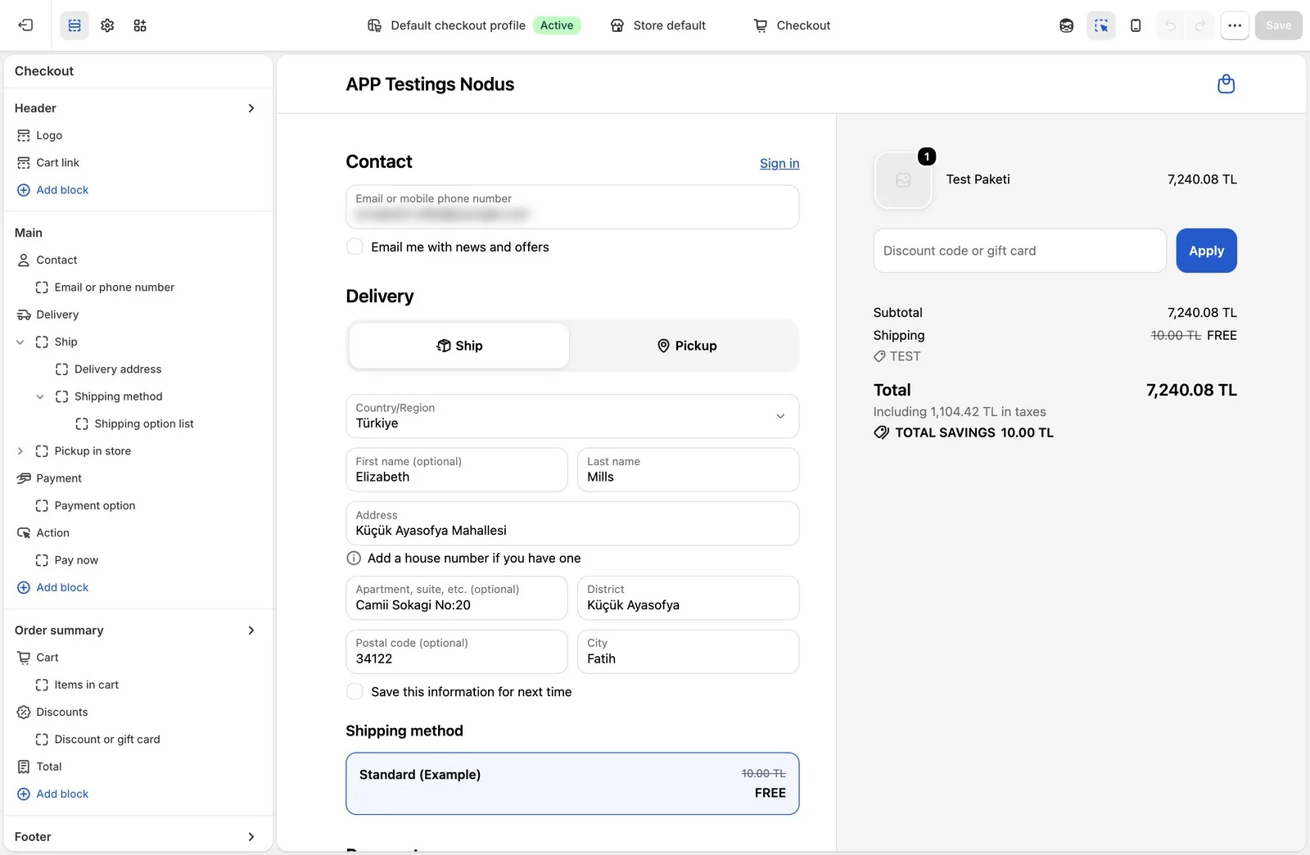Open the Sections panel icon
The height and width of the screenshot is (855, 1310).
pyautogui.click(x=75, y=25)
